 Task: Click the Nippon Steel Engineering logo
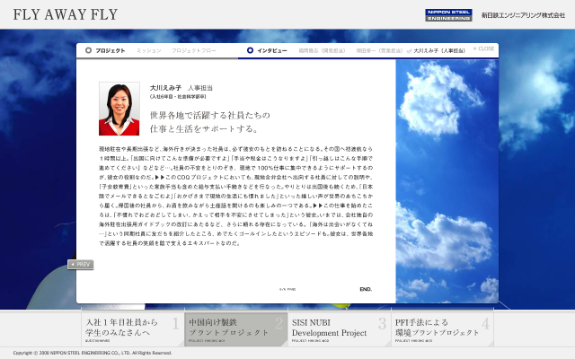pos(446,14)
